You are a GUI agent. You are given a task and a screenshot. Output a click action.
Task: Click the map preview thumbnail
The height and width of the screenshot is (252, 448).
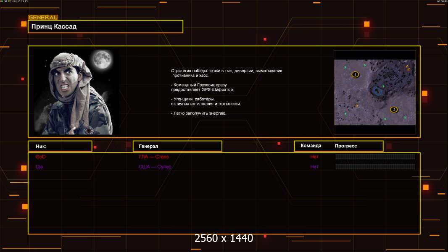click(x=375, y=92)
